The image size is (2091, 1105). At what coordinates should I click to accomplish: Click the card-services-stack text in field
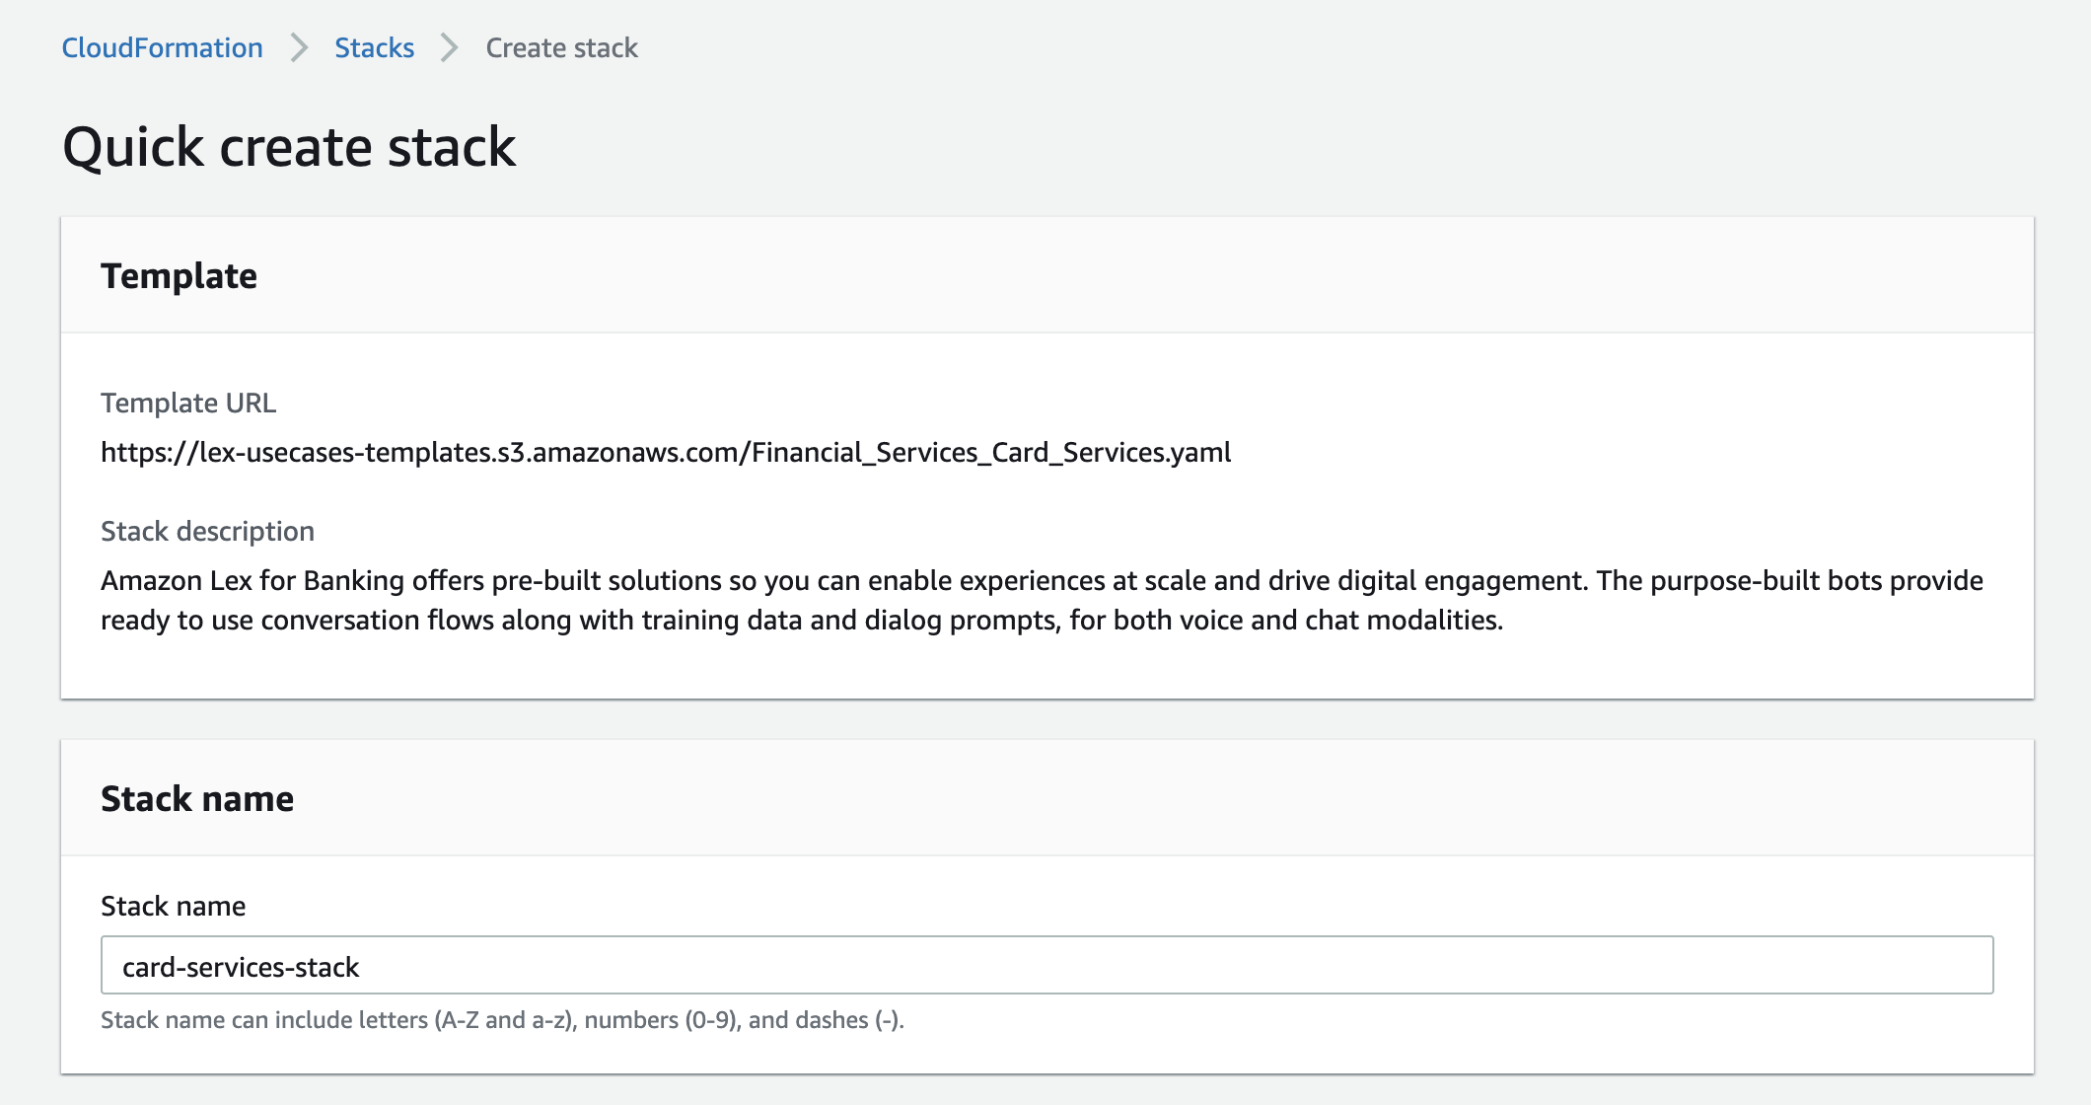pyautogui.click(x=241, y=967)
